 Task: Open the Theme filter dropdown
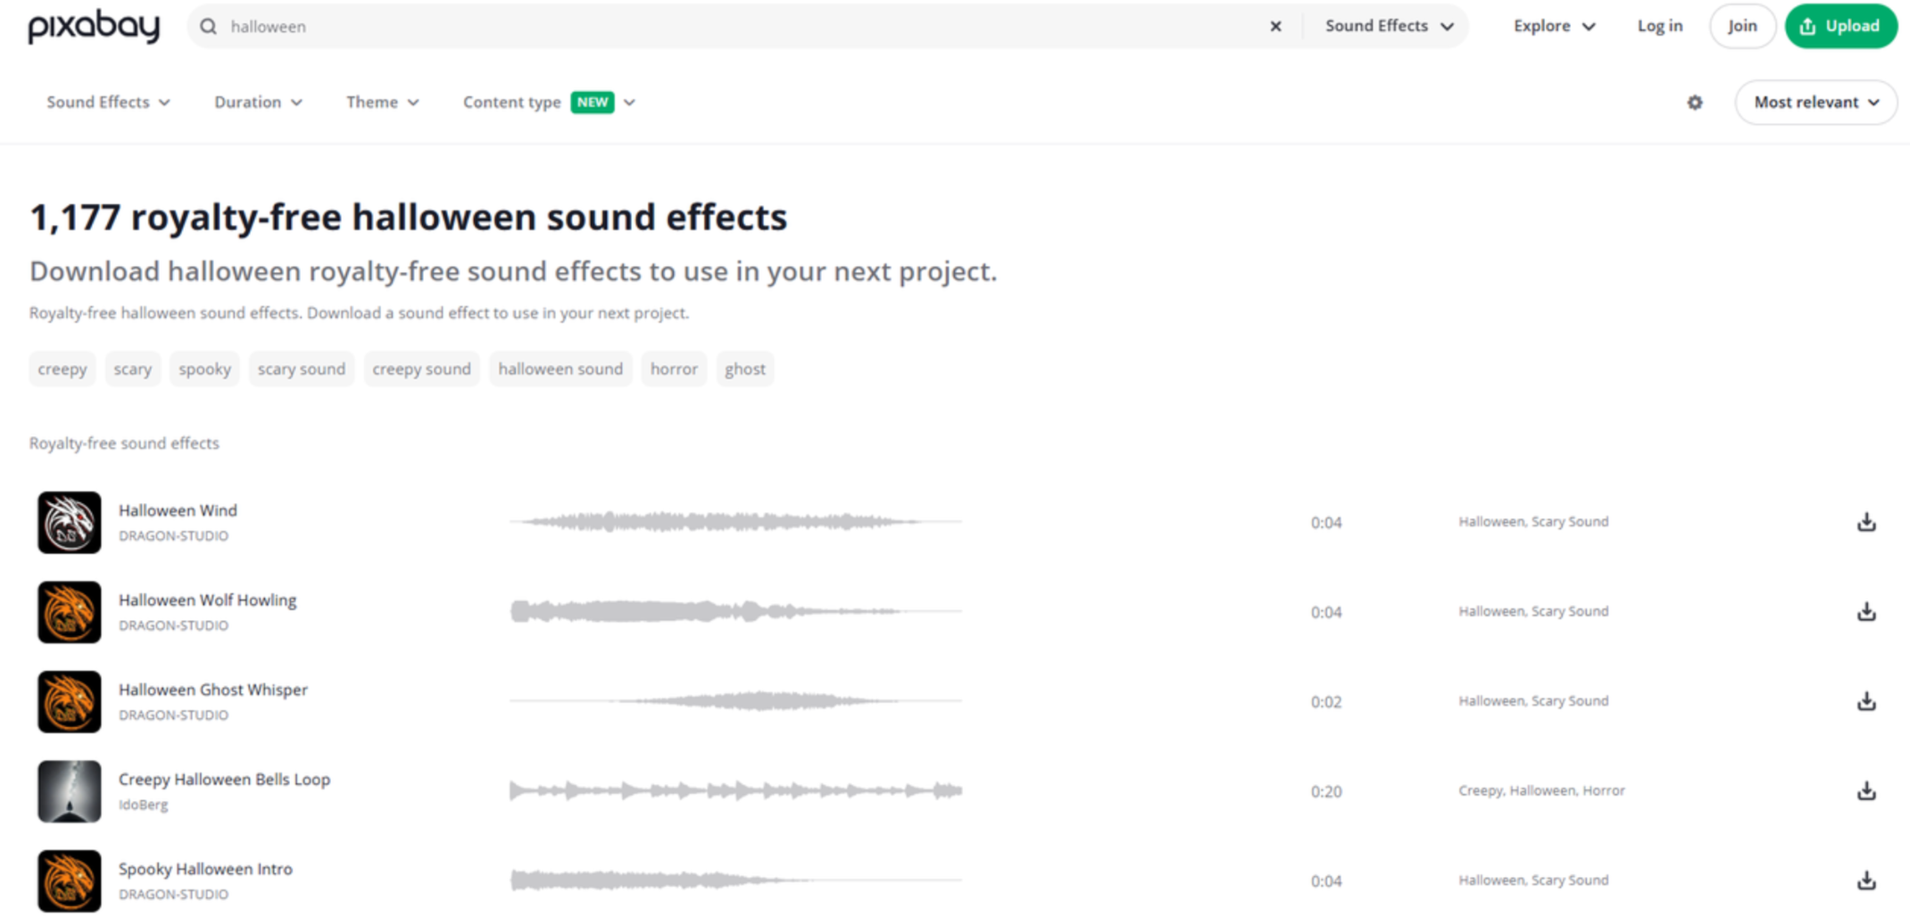click(382, 103)
